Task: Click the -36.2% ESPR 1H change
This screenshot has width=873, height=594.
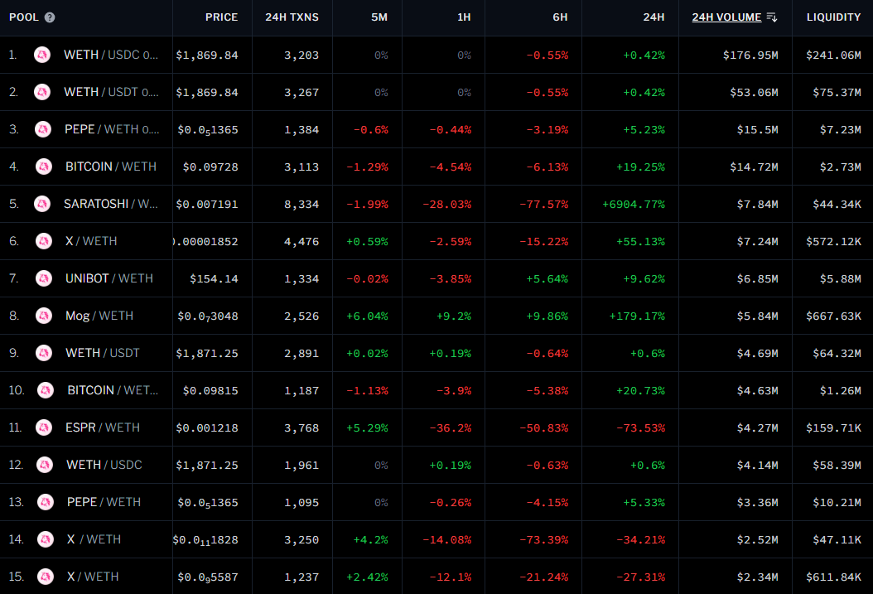Action: coord(450,428)
